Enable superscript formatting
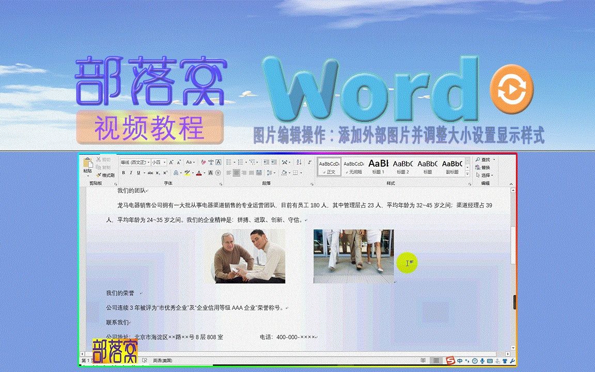This screenshot has height=372, width=595. click(166, 173)
